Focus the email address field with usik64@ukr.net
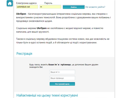The image size is (117, 98). click(27, 7)
